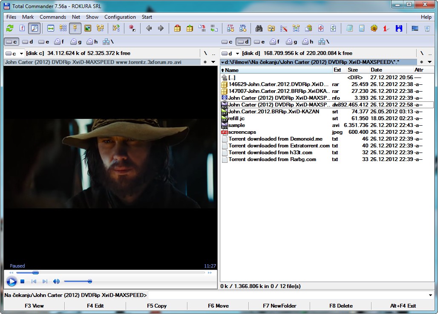Launch the Notepad icon in toolbar
The height and width of the screenshot is (314, 438).
coord(349,28)
